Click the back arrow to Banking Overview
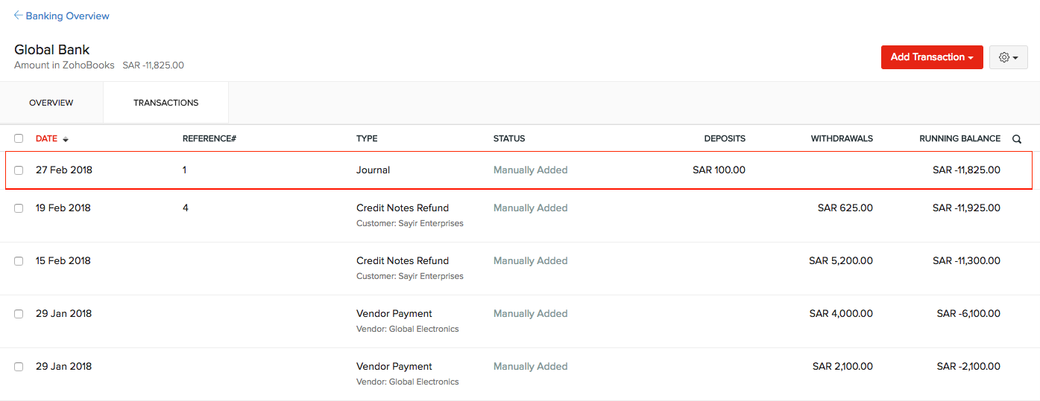The width and height of the screenshot is (1040, 401). click(18, 16)
